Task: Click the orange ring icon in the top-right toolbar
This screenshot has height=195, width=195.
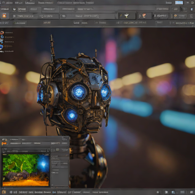Action: [176, 16]
